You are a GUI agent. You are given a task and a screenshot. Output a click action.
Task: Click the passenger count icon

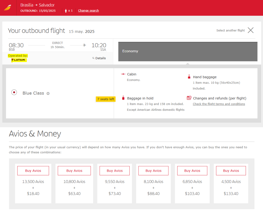66,11
